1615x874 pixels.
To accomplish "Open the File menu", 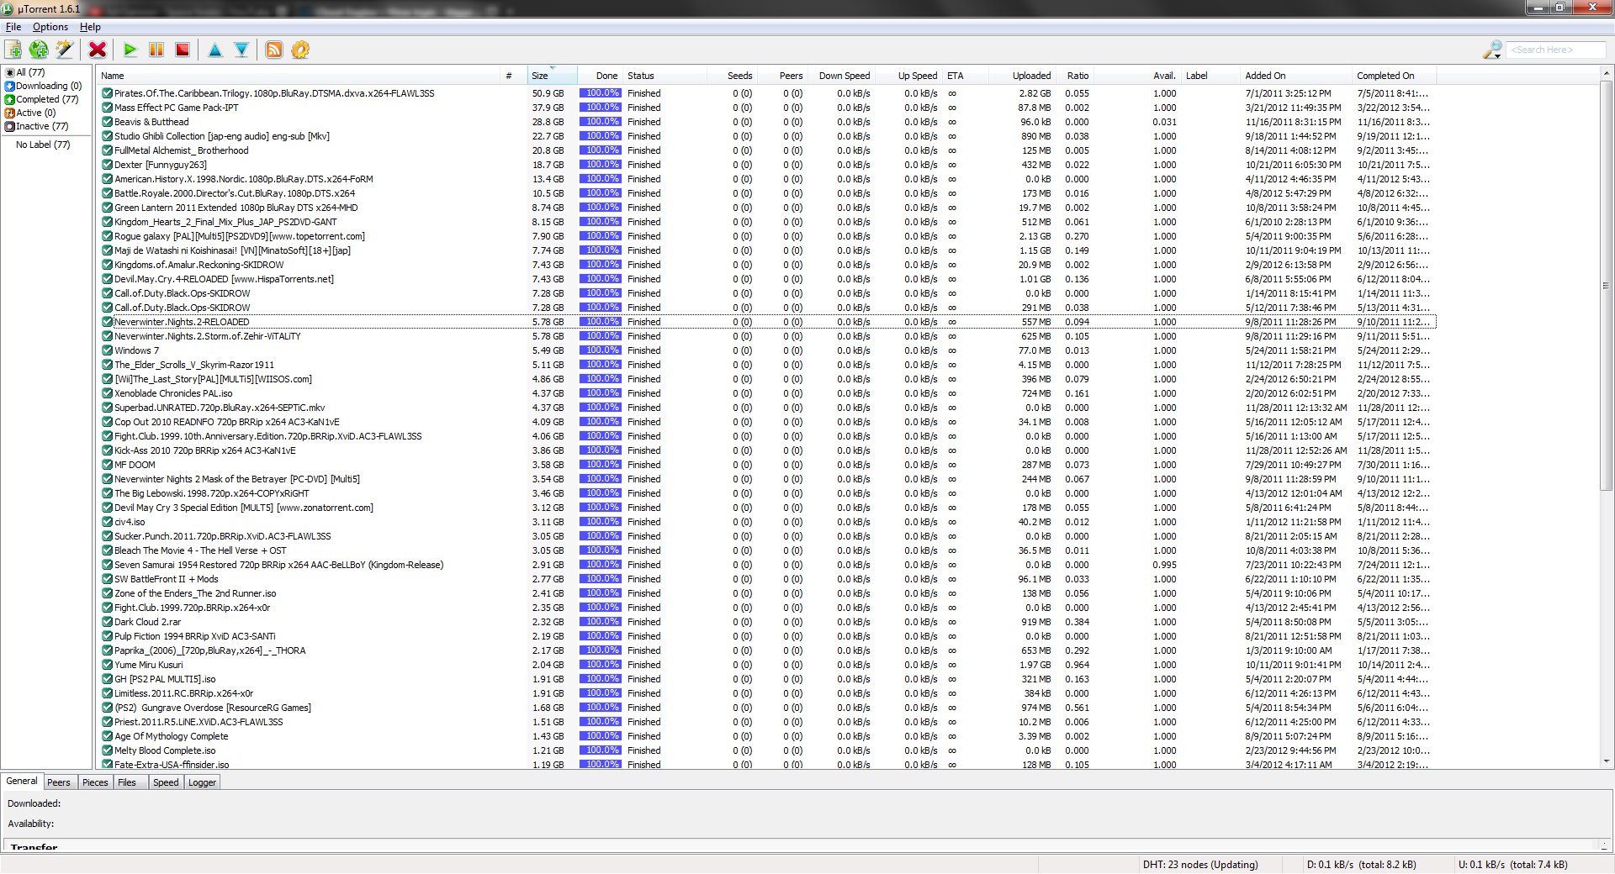I will 13,27.
